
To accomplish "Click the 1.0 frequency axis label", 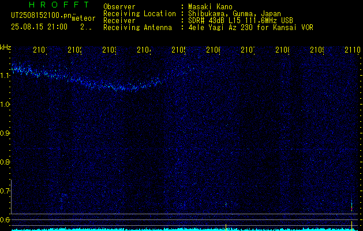I will [5, 105].
